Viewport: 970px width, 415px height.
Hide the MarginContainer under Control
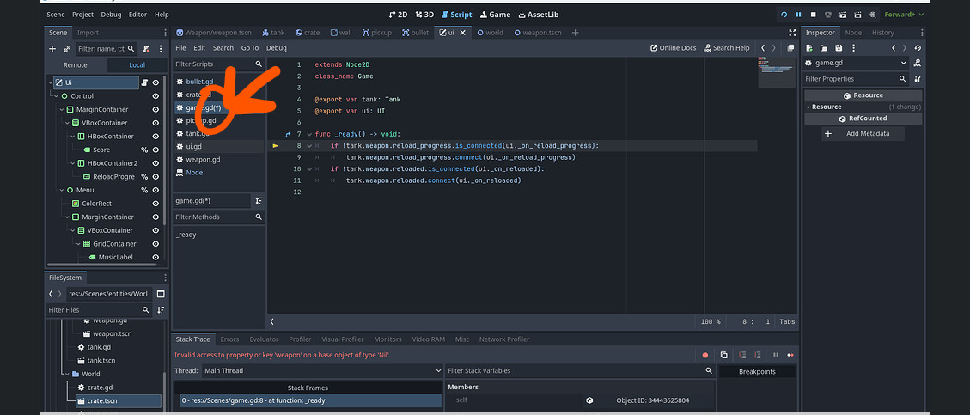pos(156,109)
